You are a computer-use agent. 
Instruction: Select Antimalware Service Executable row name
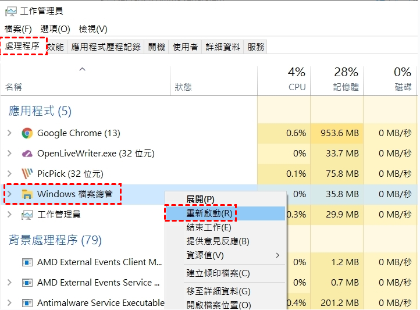[x=101, y=303]
